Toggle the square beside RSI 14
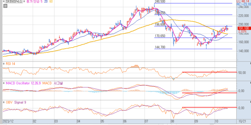The height and width of the screenshot is (125, 251). pos(3,64)
